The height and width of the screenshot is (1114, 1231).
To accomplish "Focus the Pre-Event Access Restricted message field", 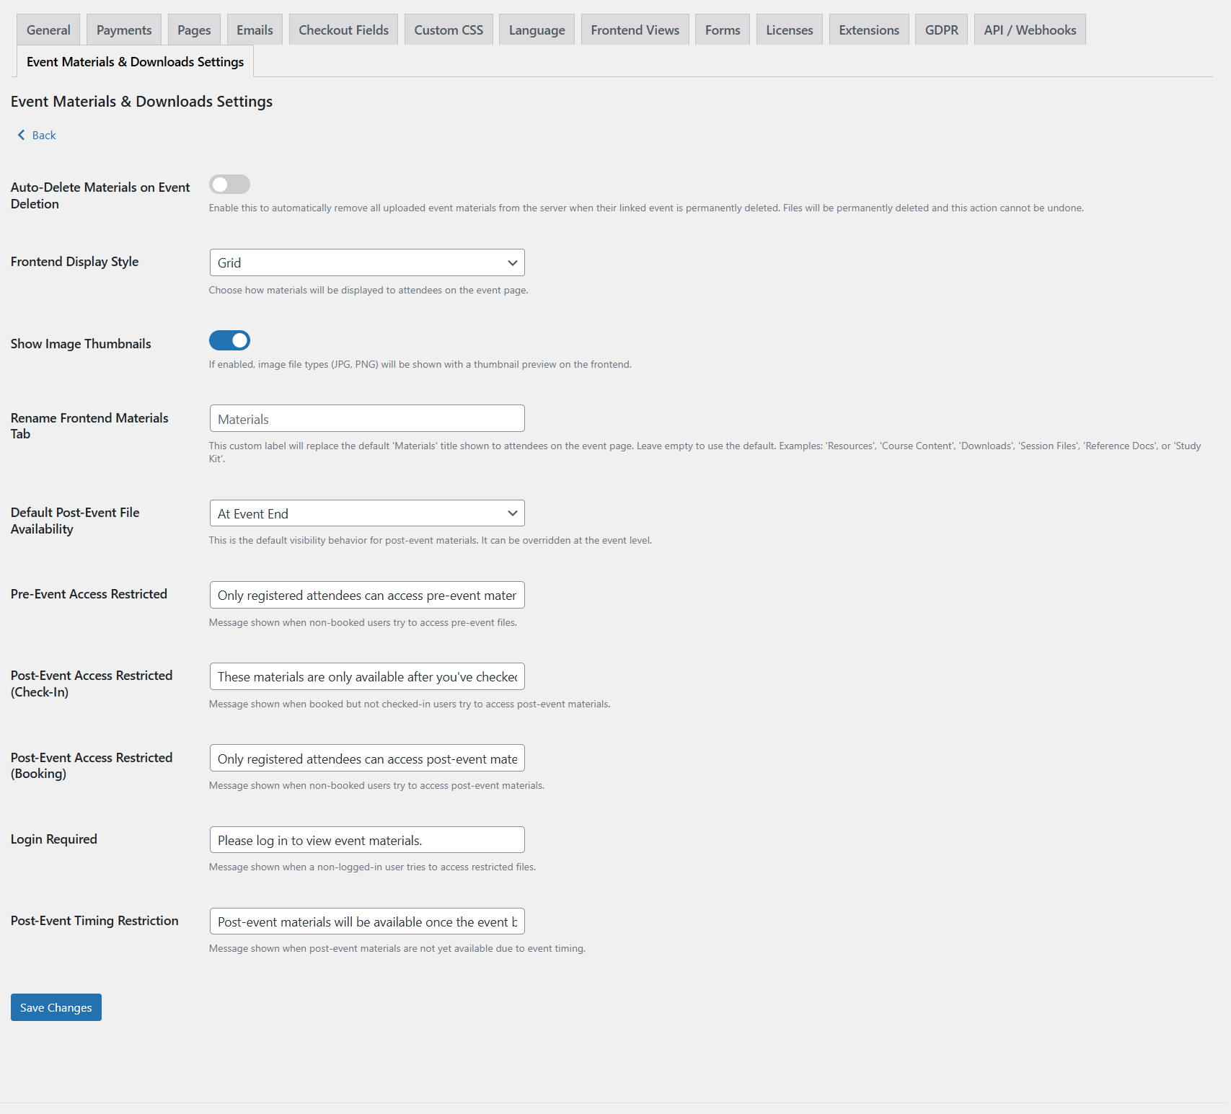I will (x=367, y=595).
